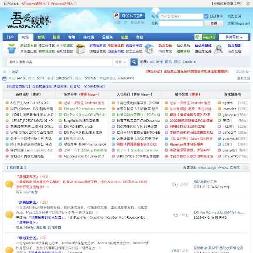
Task: Open thread WPS Office 2019 in 新鲜出炉 column
Action: [32, 133]
